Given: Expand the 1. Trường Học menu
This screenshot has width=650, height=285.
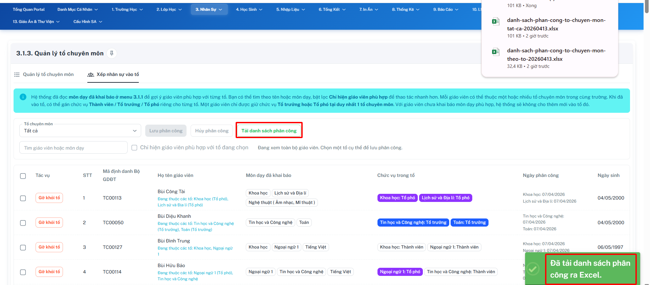Looking at the screenshot, I should pyautogui.click(x=127, y=9).
